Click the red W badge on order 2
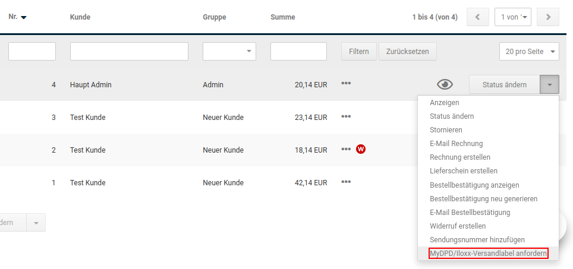The image size is (573, 269). [361, 149]
